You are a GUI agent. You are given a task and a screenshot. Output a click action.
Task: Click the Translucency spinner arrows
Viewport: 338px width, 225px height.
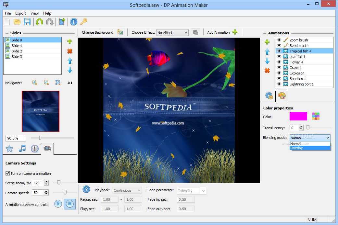[301, 128]
